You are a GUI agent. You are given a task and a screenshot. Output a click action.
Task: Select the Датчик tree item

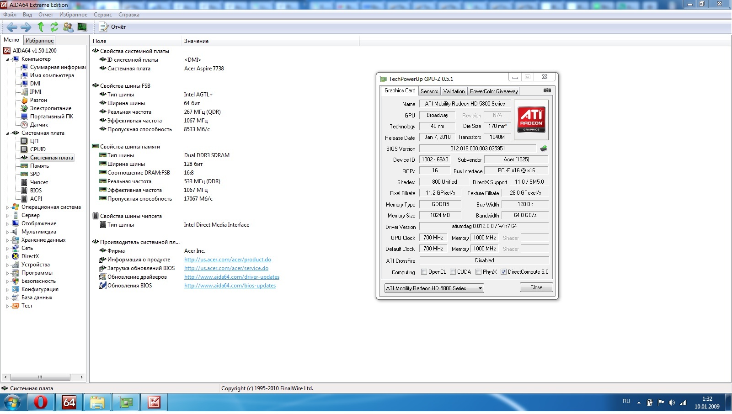point(39,125)
